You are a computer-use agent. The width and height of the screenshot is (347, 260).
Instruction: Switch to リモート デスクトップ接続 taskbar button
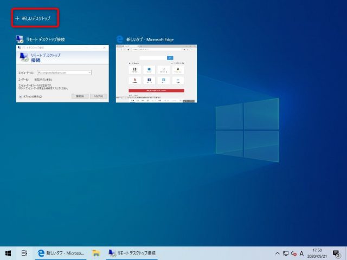(x=132, y=253)
